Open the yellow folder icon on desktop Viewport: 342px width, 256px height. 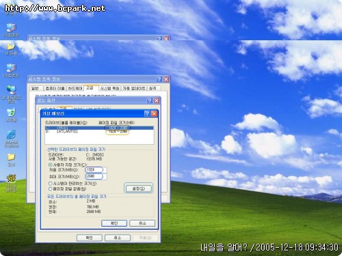click(x=11, y=159)
